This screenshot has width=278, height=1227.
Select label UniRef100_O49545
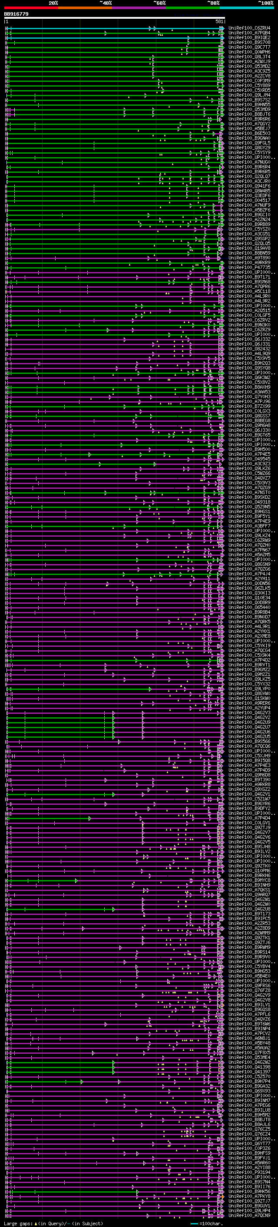(249, 459)
